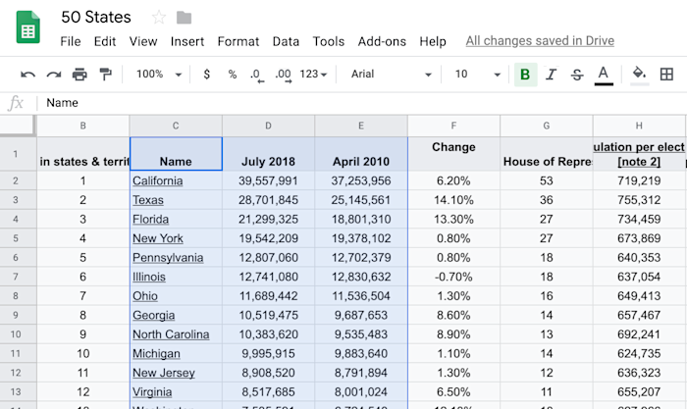
Task: Activate the Paint format roller icon
Action: [x=105, y=75]
